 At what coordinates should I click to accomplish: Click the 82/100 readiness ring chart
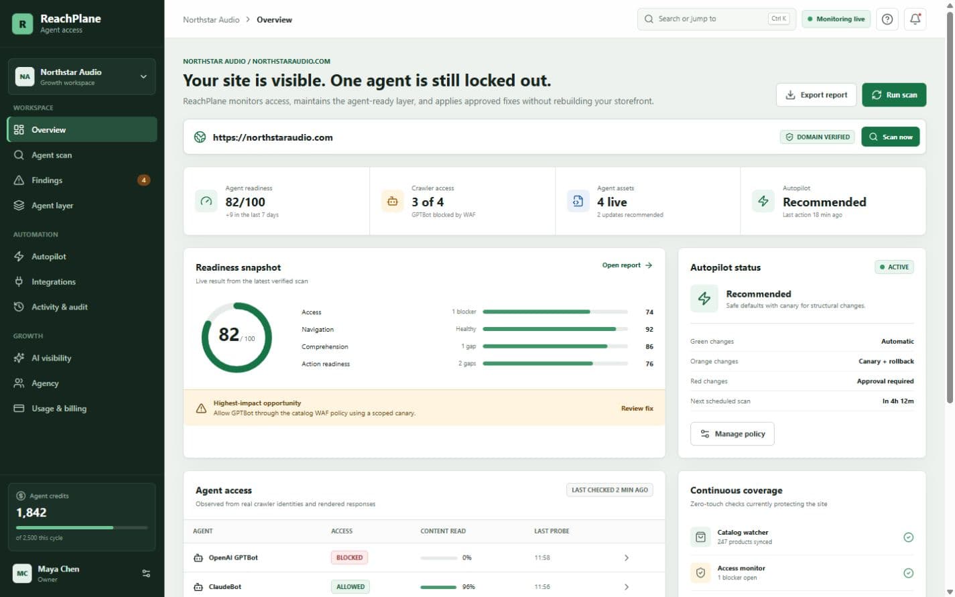click(x=237, y=338)
